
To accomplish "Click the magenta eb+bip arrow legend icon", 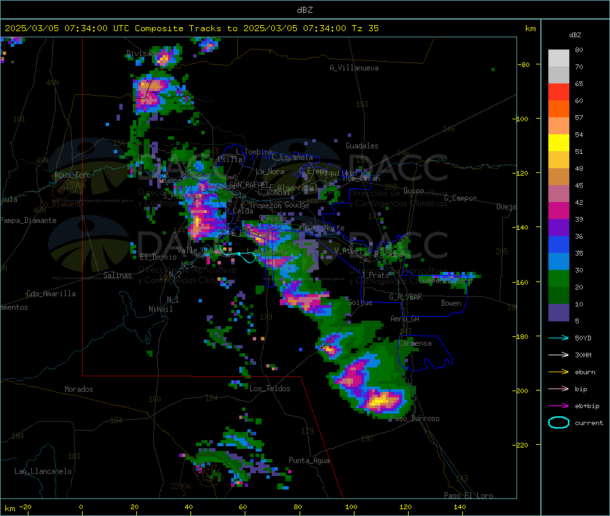I will coord(558,406).
